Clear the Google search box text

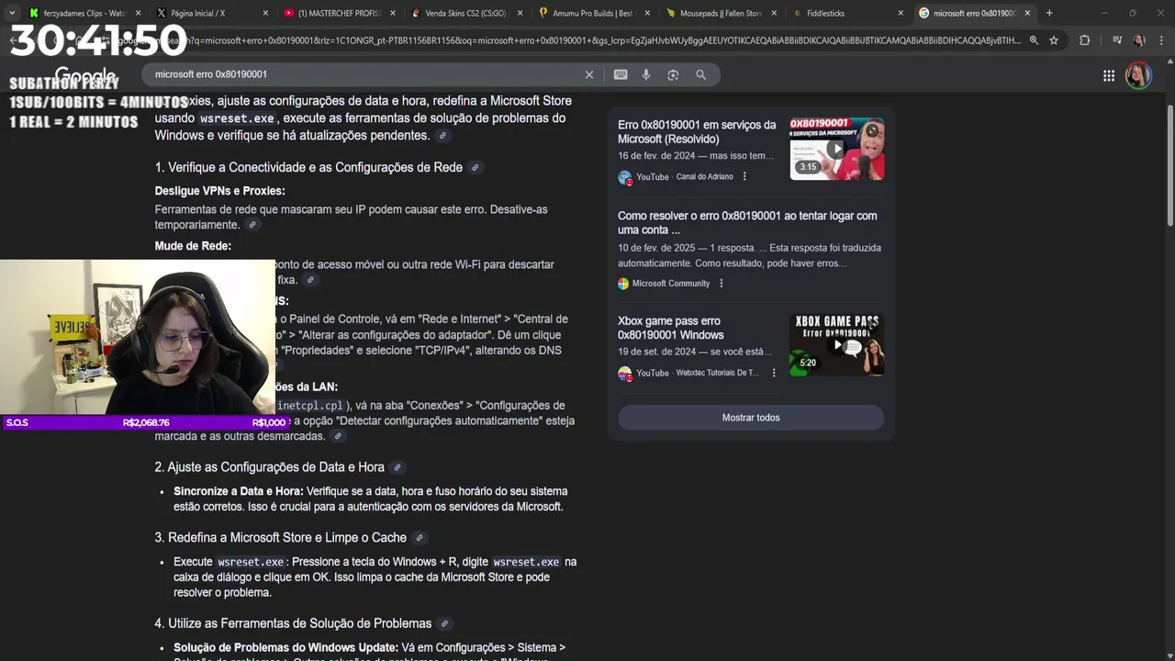click(x=589, y=74)
